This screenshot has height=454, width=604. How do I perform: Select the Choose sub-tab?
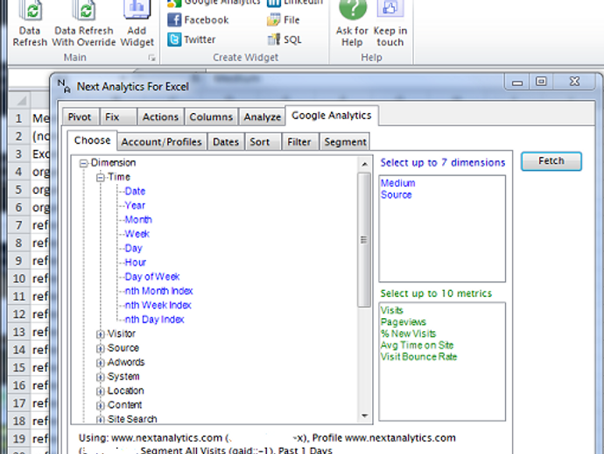click(92, 140)
